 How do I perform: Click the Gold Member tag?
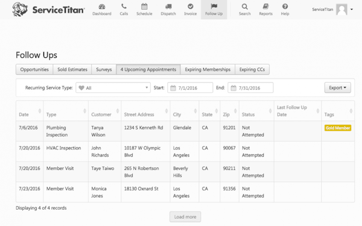(x=338, y=128)
